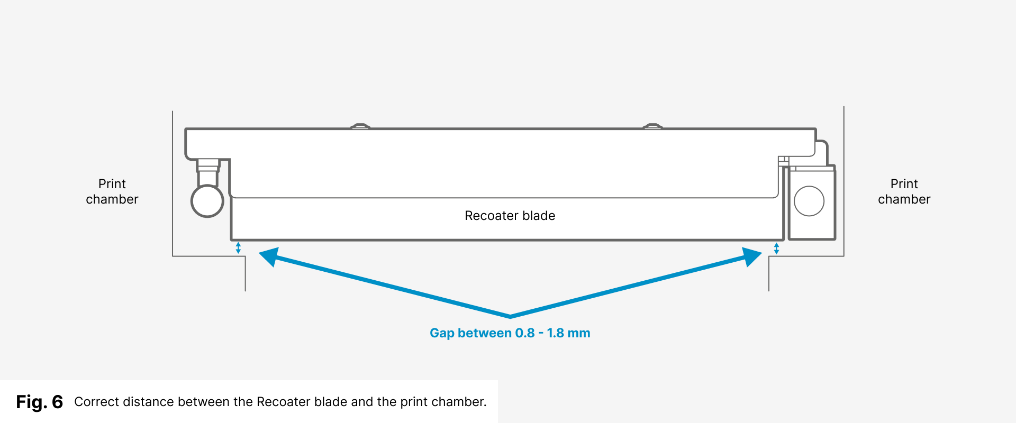Select the circle inside the right housing
This screenshot has height=423, width=1016.
coord(809,201)
